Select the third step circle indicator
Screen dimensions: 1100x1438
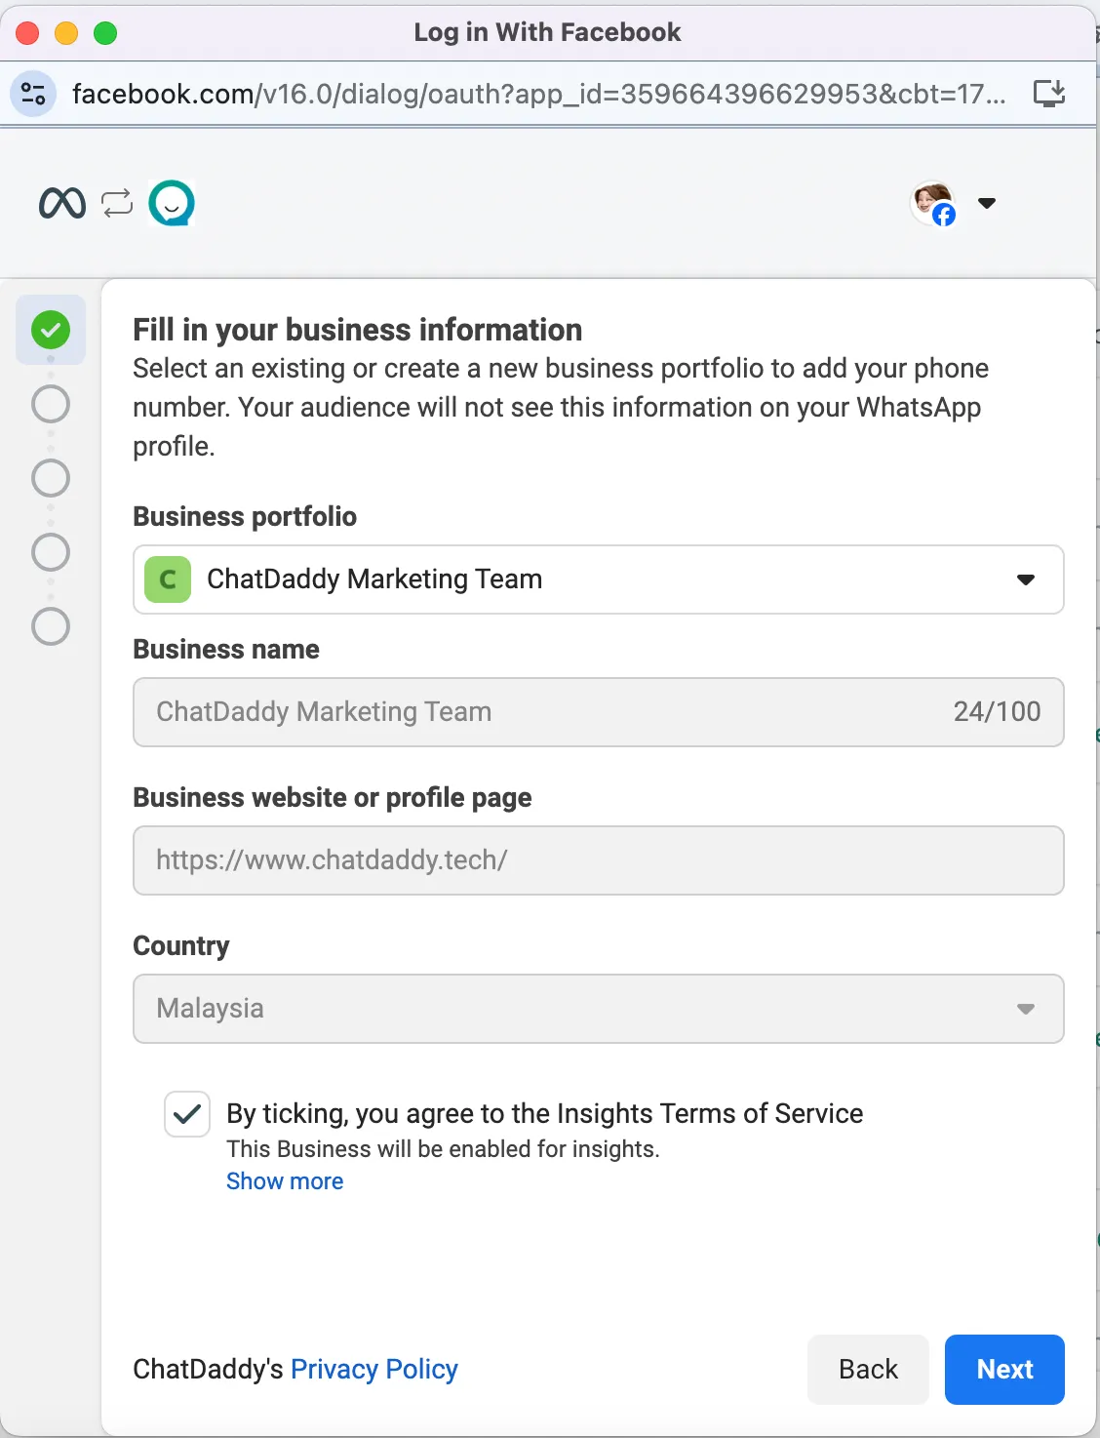[51, 478]
